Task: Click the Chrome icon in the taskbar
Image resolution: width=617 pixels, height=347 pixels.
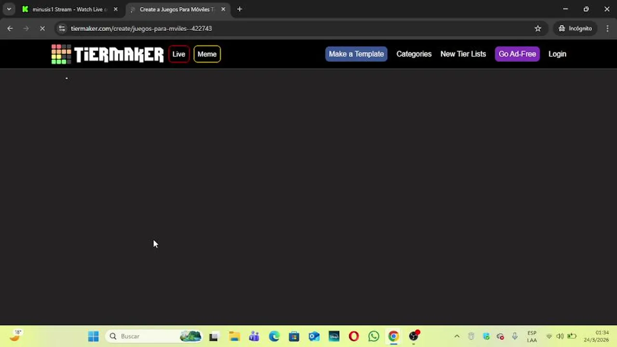Action: [x=394, y=336]
